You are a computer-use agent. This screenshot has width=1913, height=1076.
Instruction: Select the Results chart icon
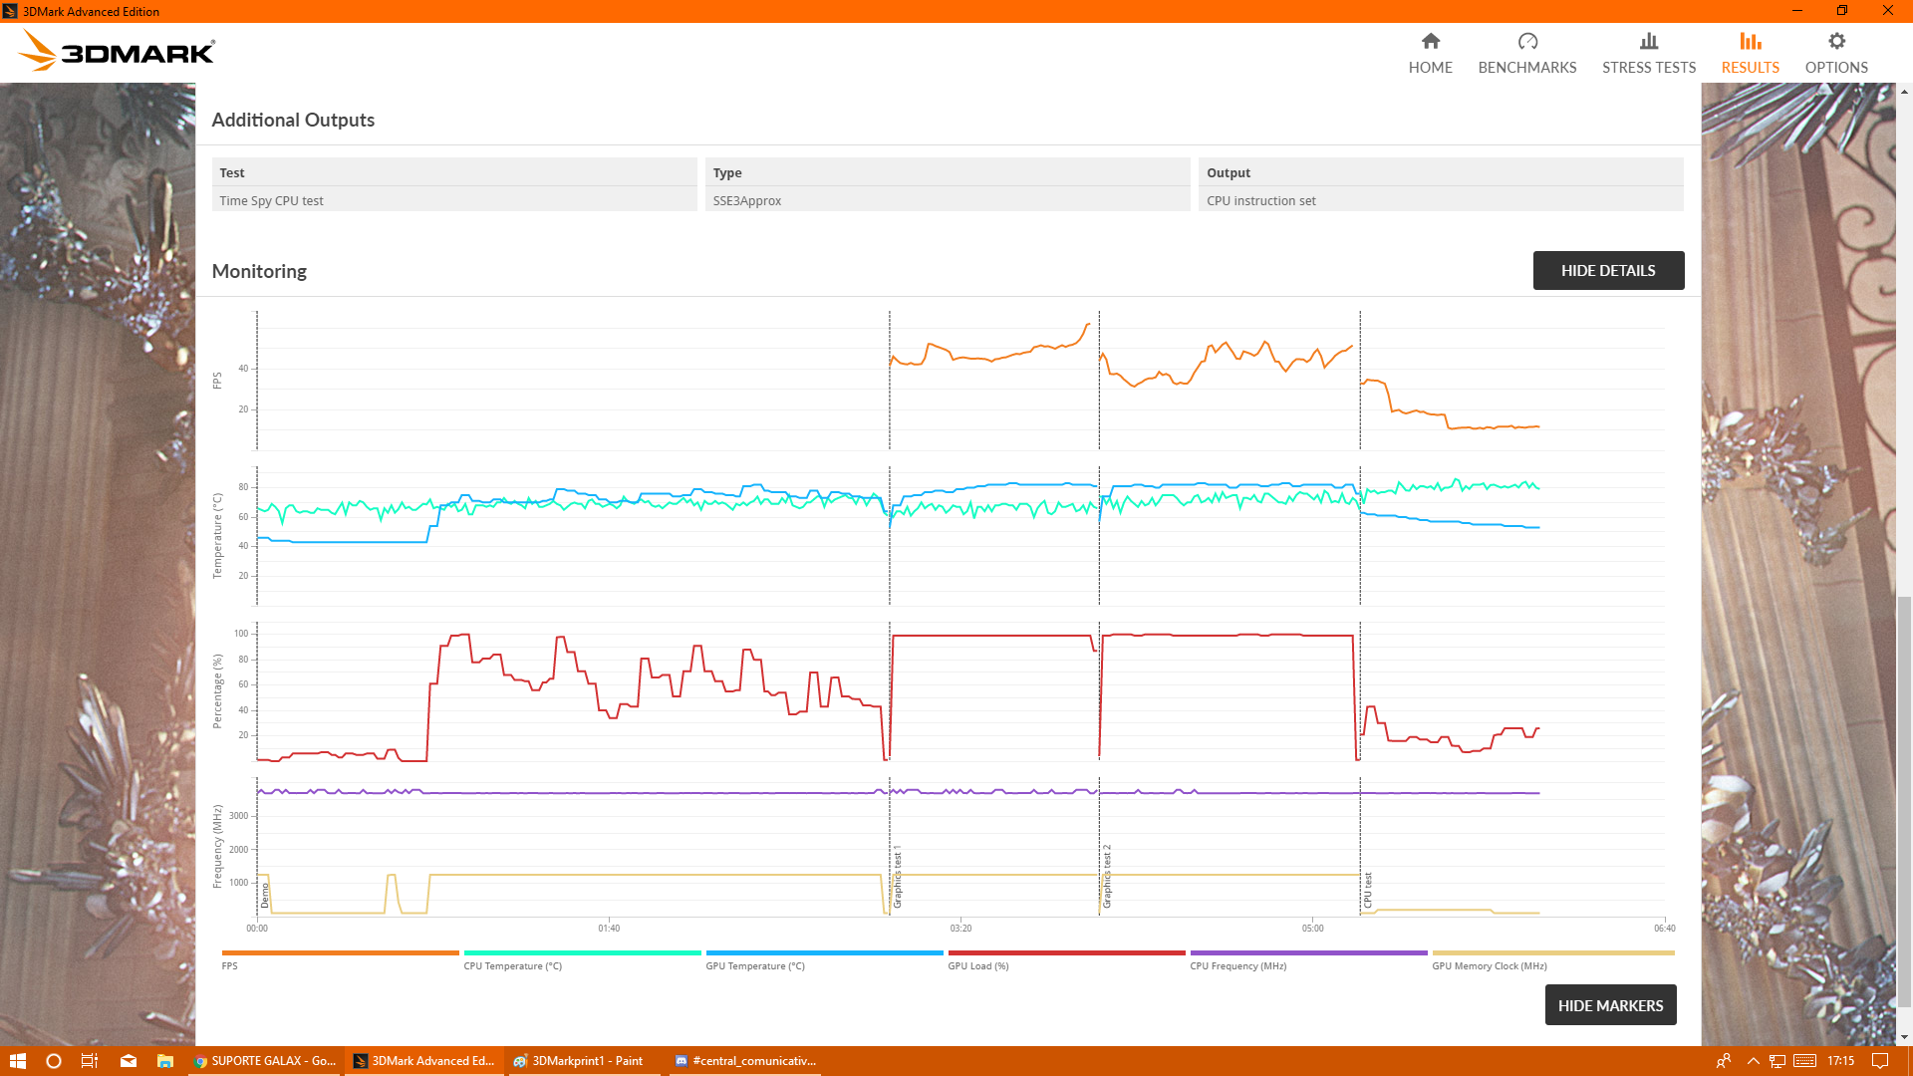[1751, 41]
